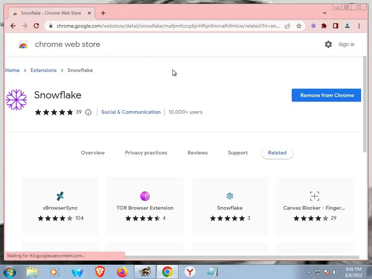
Task: Launch the media player taskbar icon
Action: (54, 272)
